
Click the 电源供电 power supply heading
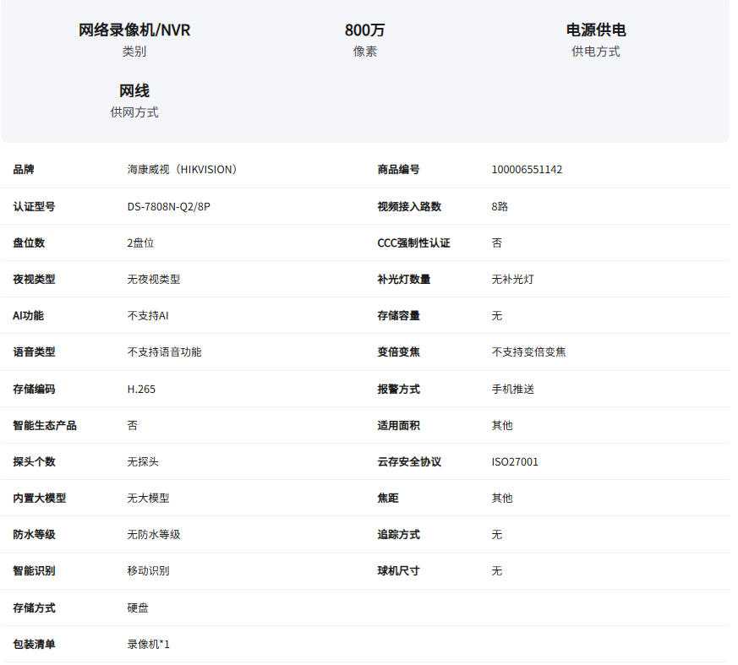click(596, 30)
